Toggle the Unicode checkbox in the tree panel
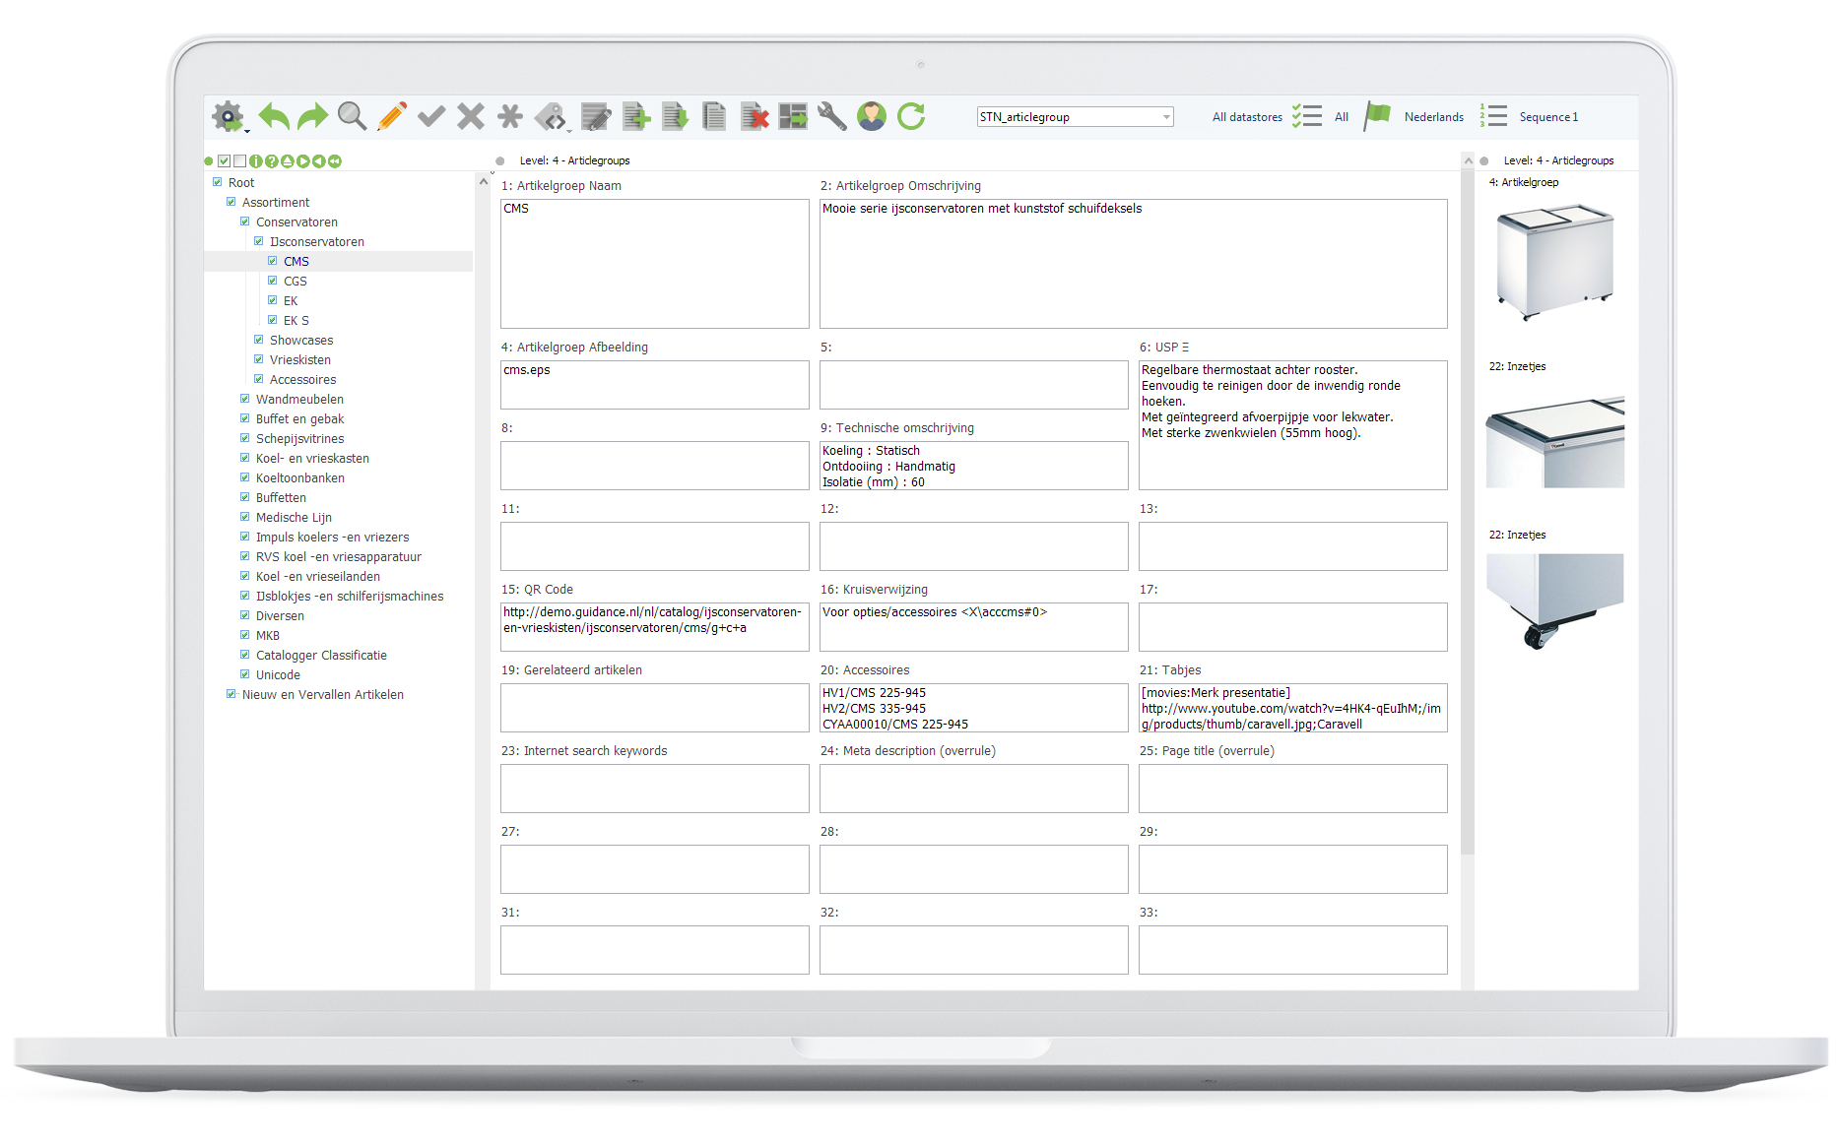1840x1141 pixels. coord(244,674)
